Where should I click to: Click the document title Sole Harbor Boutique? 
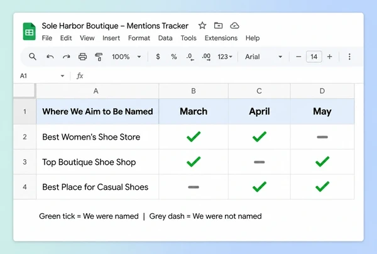coord(115,26)
